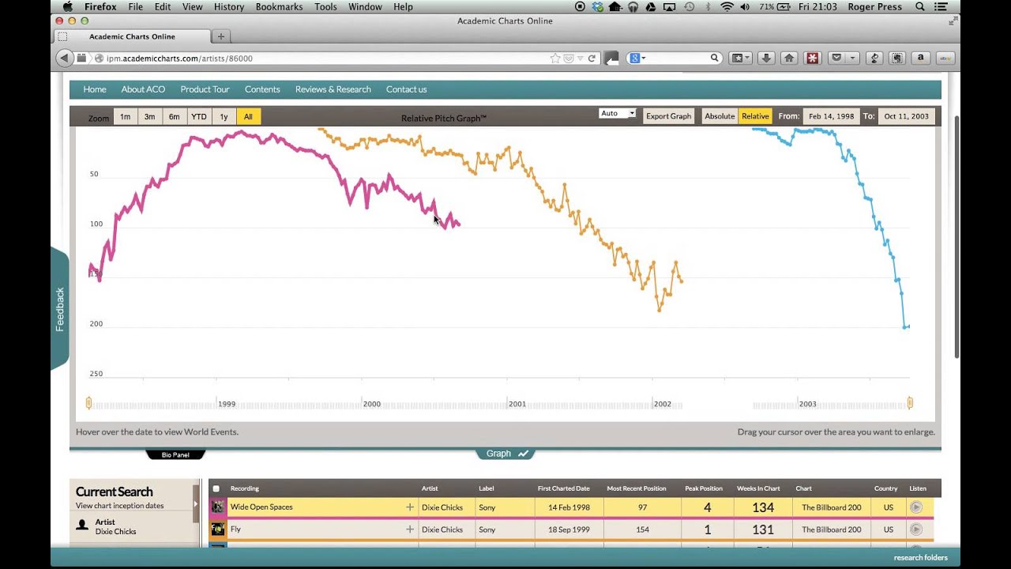
Task: Click the Export Graph button
Action: 668,116
